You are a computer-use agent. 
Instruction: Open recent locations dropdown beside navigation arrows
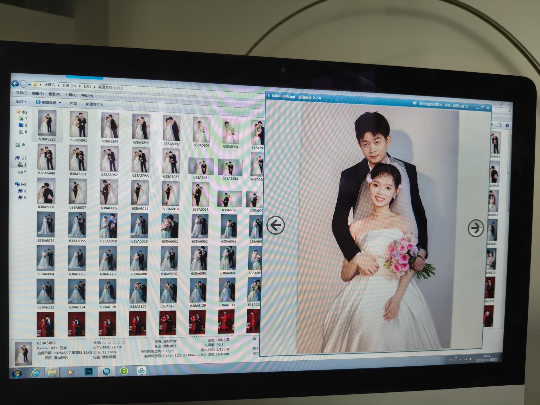[x=29, y=84]
